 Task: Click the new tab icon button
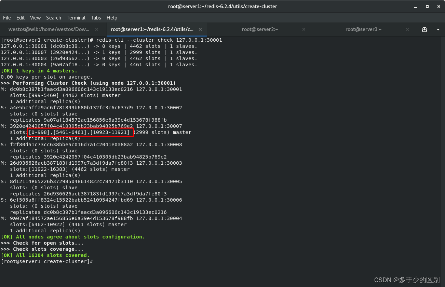[424, 29]
